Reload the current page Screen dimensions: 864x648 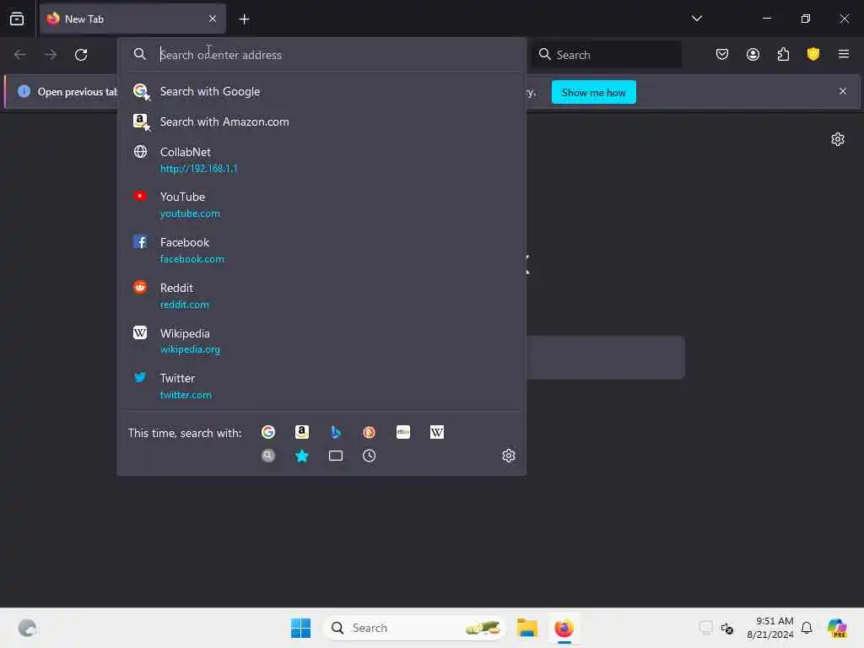tap(81, 55)
